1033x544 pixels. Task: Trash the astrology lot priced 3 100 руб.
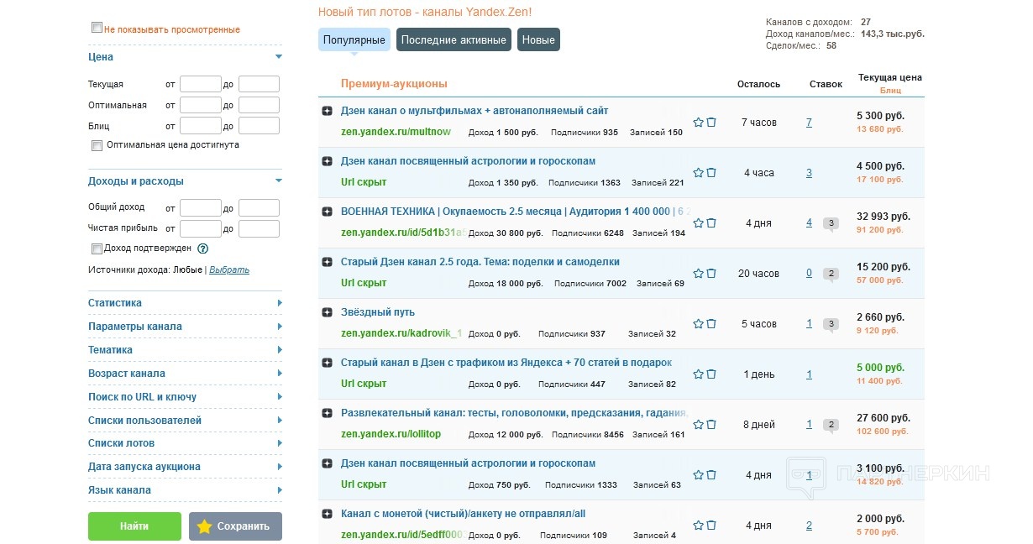pos(711,475)
